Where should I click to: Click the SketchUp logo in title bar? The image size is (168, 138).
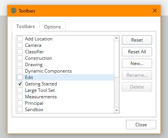14,11
